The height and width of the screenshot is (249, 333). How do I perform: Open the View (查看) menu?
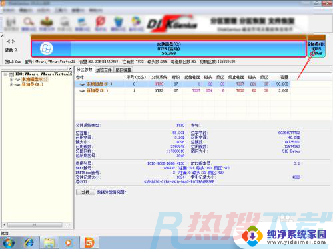[78, 10]
